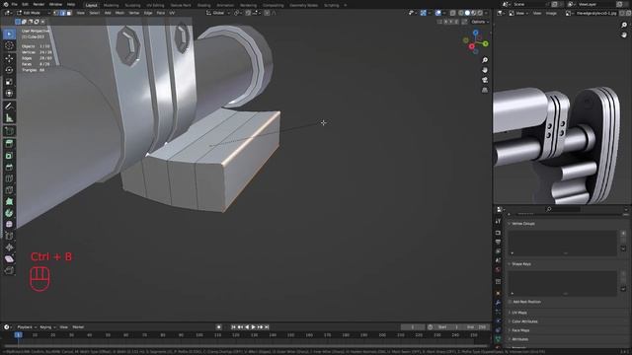The width and height of the screenshot is (632, 355).
Task: Select the Smooth tool
Action: click(x=9, y=224)
